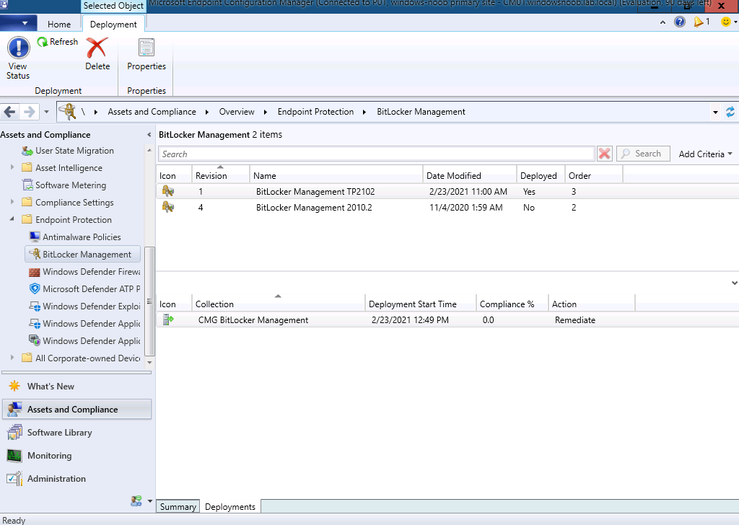This screenshot has height=525, width=739.
Task: Switch to the Deployments tab
Action: click(230, 507)
